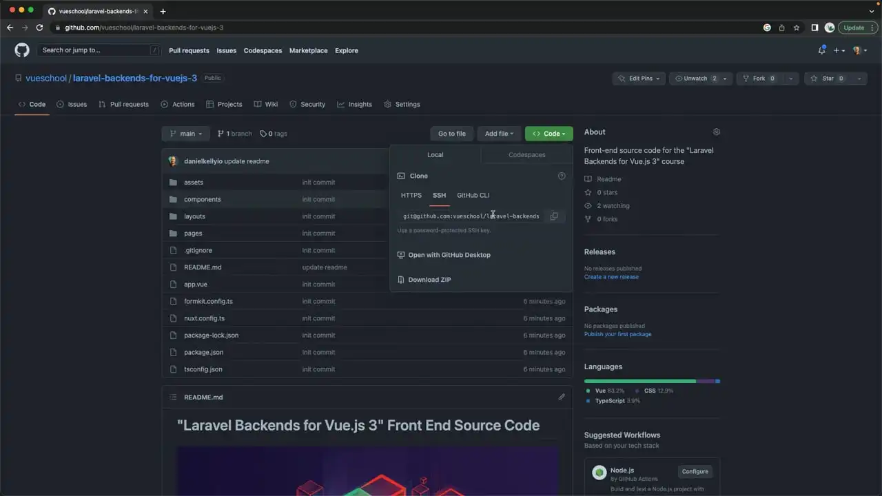Toggle the green Code dropdown
The width and height of the screenshot is (882, 496).
click(548, 134)
